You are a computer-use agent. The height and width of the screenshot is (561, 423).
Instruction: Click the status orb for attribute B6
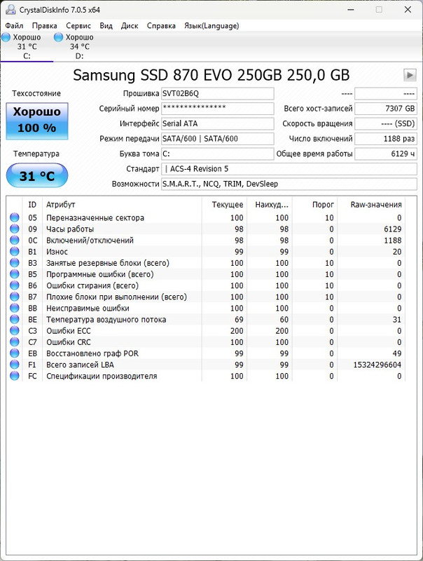click(x=14, y=285)
